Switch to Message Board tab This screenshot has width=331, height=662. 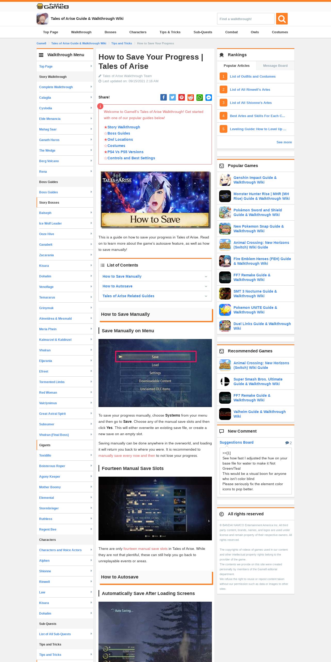(275, 66)
